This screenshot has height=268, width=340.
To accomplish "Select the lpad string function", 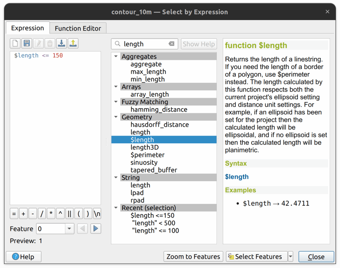I will pos(137,193).
